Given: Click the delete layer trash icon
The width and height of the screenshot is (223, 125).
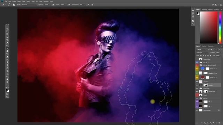Looking at the screenshot, I should pos(219,123).
